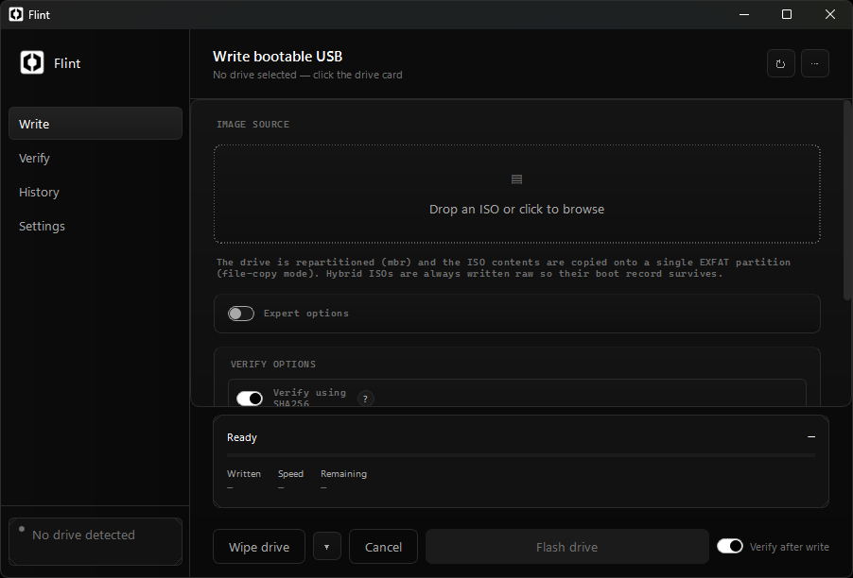Click the refresh drives icon button
The height and width of the screenshot is (578, 853).
point(780,63)
